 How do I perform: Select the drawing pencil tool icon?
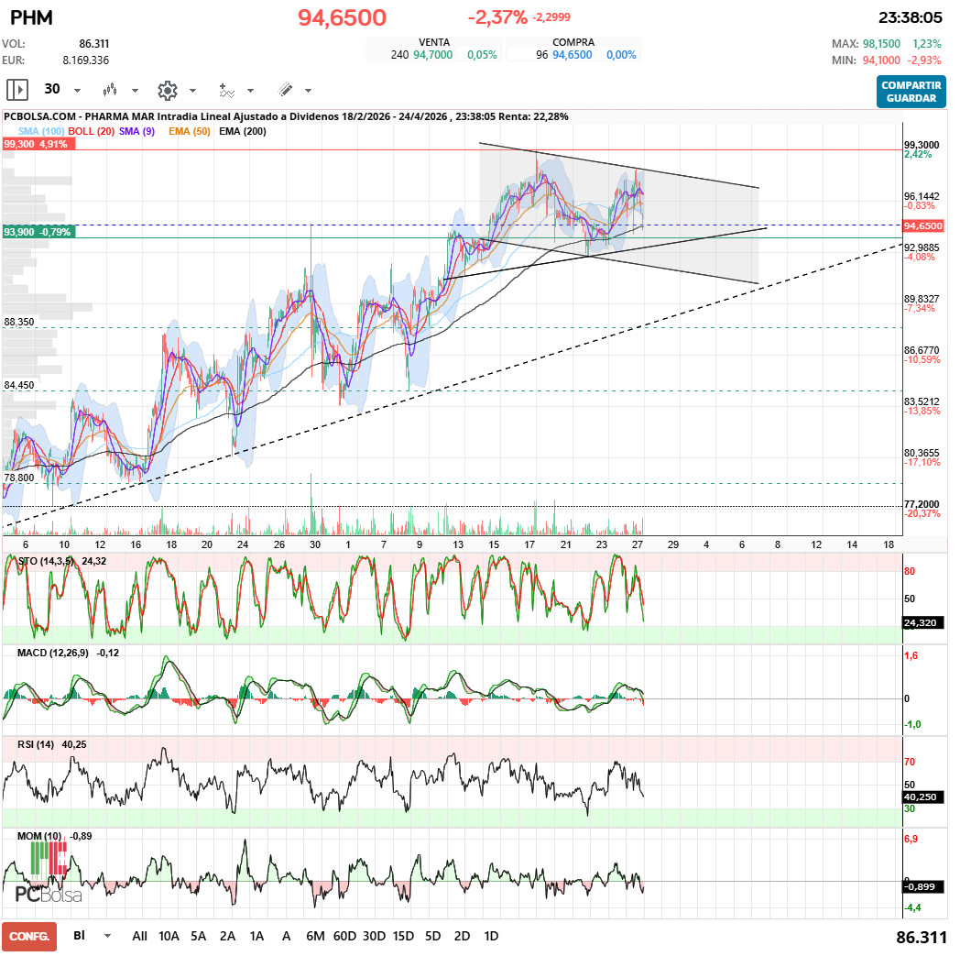pyautogui.click(x=285, y=90)
